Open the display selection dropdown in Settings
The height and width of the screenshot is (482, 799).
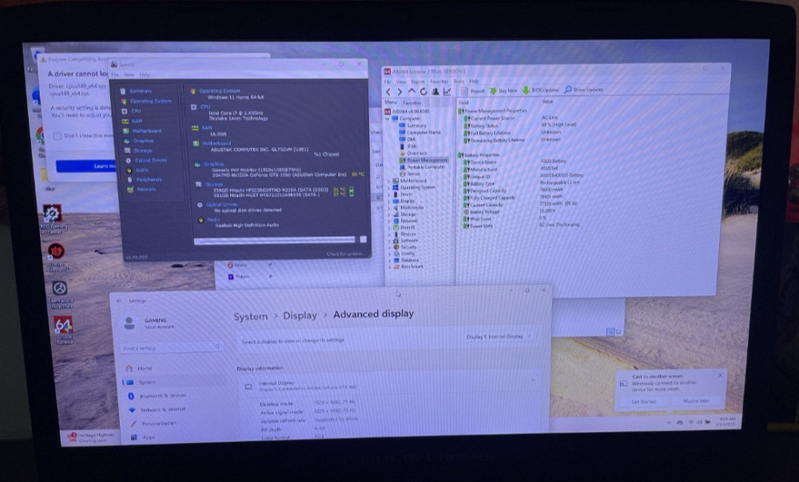499,337
